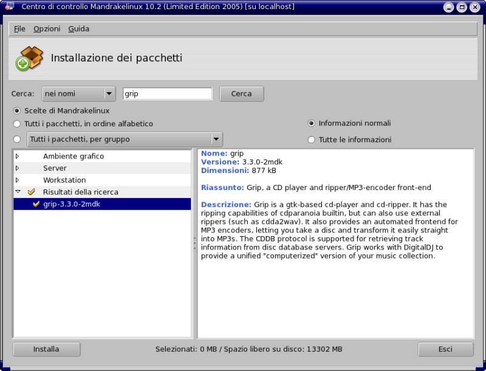Open the Opzioni menu
486x371 pixels.
pyautogui.click(x=47, y=29)
